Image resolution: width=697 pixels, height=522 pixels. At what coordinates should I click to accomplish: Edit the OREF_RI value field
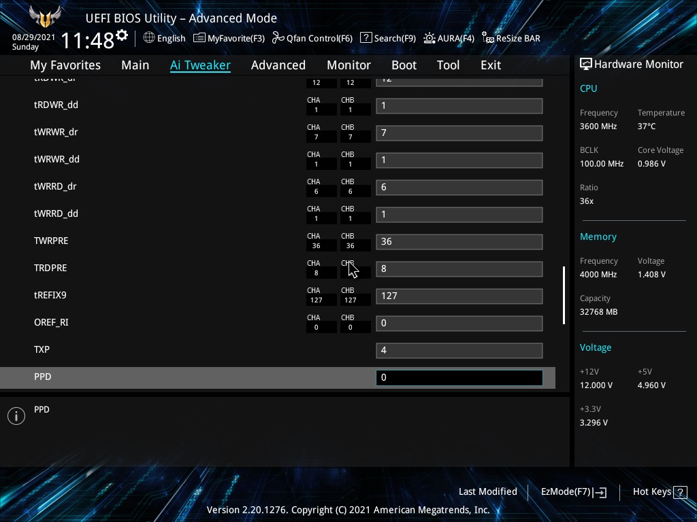459,323
